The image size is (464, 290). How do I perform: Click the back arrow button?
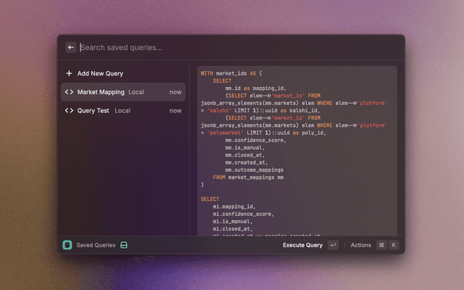(x=71, y=48)
